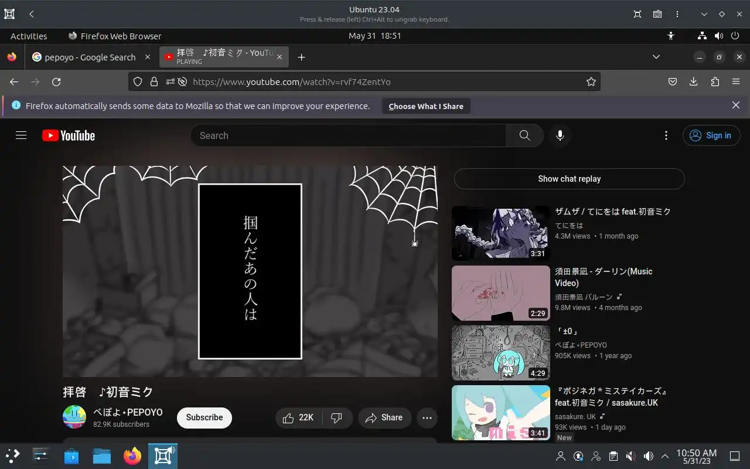Click the YouTube search magnifier button
The width and height of the screenshot is (750, 469).
[x=524, y=135]
